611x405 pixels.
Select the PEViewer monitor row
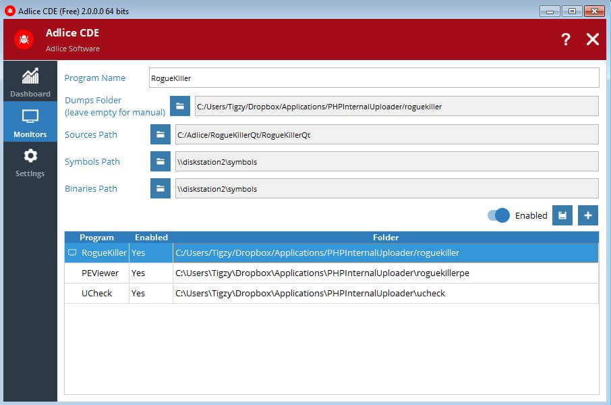[x=100, y=273]
